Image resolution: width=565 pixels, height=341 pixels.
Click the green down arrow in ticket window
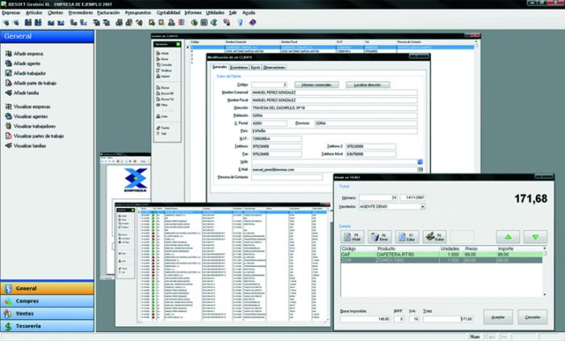click(534, 237)
